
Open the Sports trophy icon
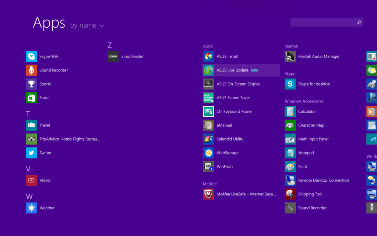point(31,84)
